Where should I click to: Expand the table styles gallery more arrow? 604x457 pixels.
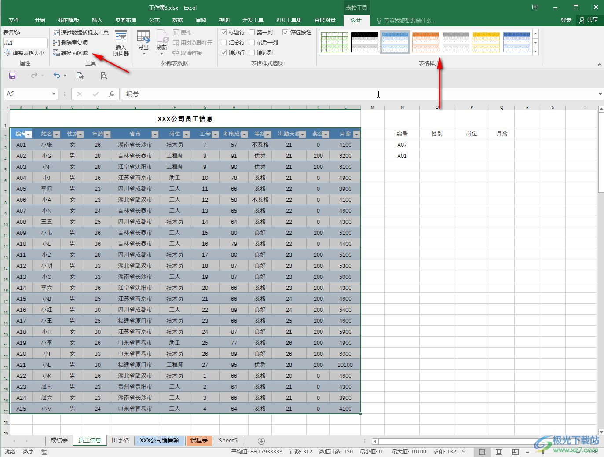pos(535,51)
